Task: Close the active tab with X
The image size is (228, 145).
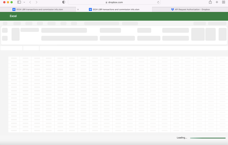Action: coord(78,9)
